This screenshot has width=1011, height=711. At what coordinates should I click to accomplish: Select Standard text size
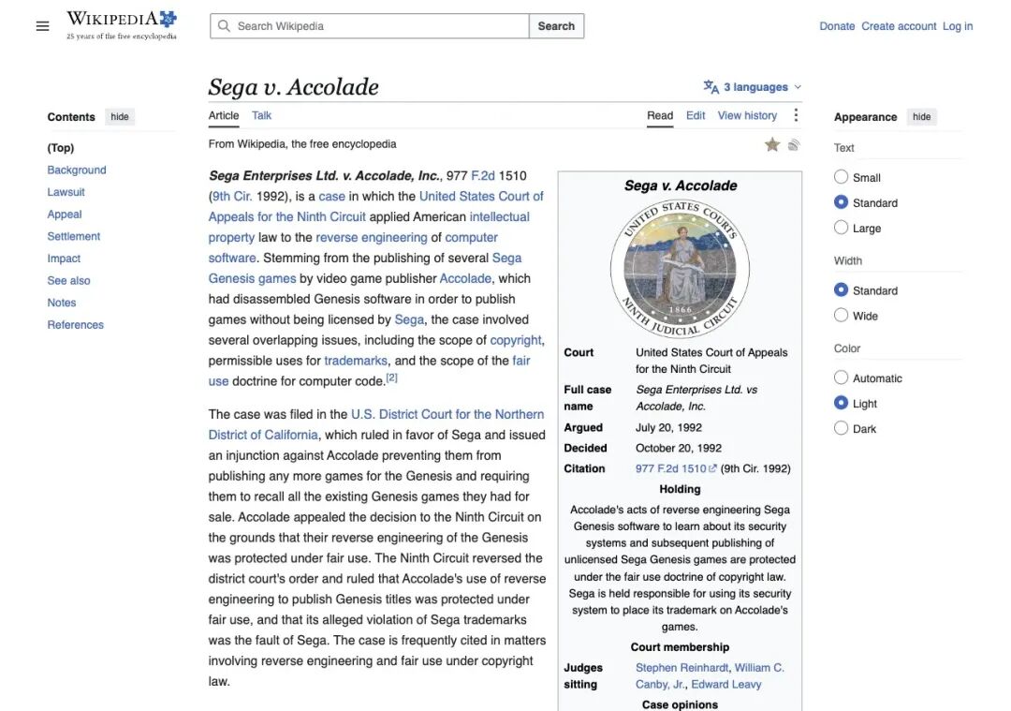coord(841,202)
